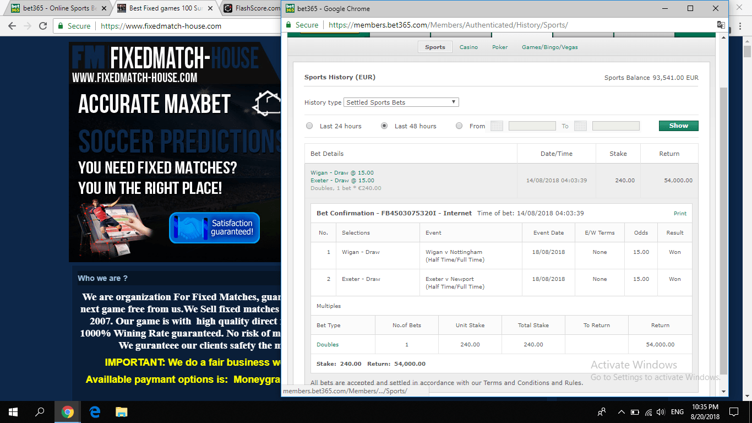Reload the fixedmatch-house page
Screen dimensions: 752x423
pyautogui.click(x=43, y=26)
